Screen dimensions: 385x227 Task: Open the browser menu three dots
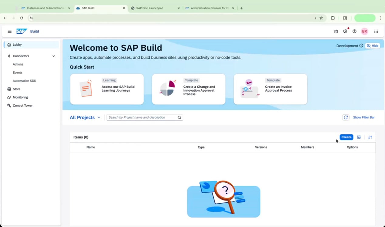(x=380, y=18)
